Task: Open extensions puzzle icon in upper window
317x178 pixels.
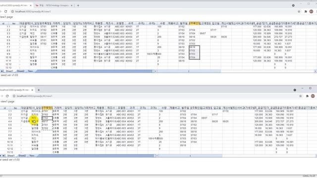Action: [306, 11]
